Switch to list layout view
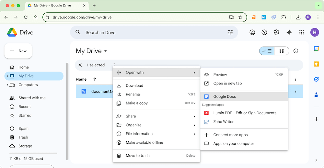The height and width of the screenshot is (168, 324). (x=267, y=51)
